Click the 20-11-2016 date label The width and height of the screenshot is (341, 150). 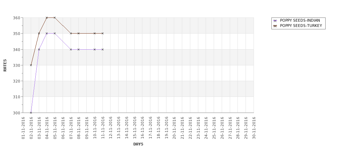[x=174, y=128]
